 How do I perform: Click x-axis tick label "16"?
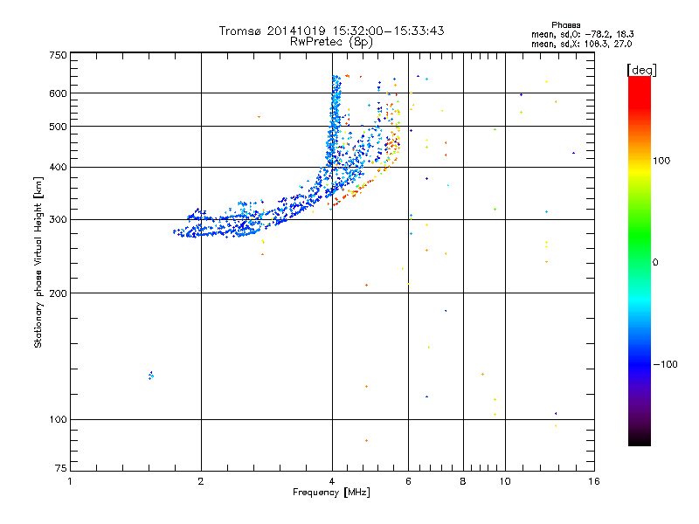[594, 481]
